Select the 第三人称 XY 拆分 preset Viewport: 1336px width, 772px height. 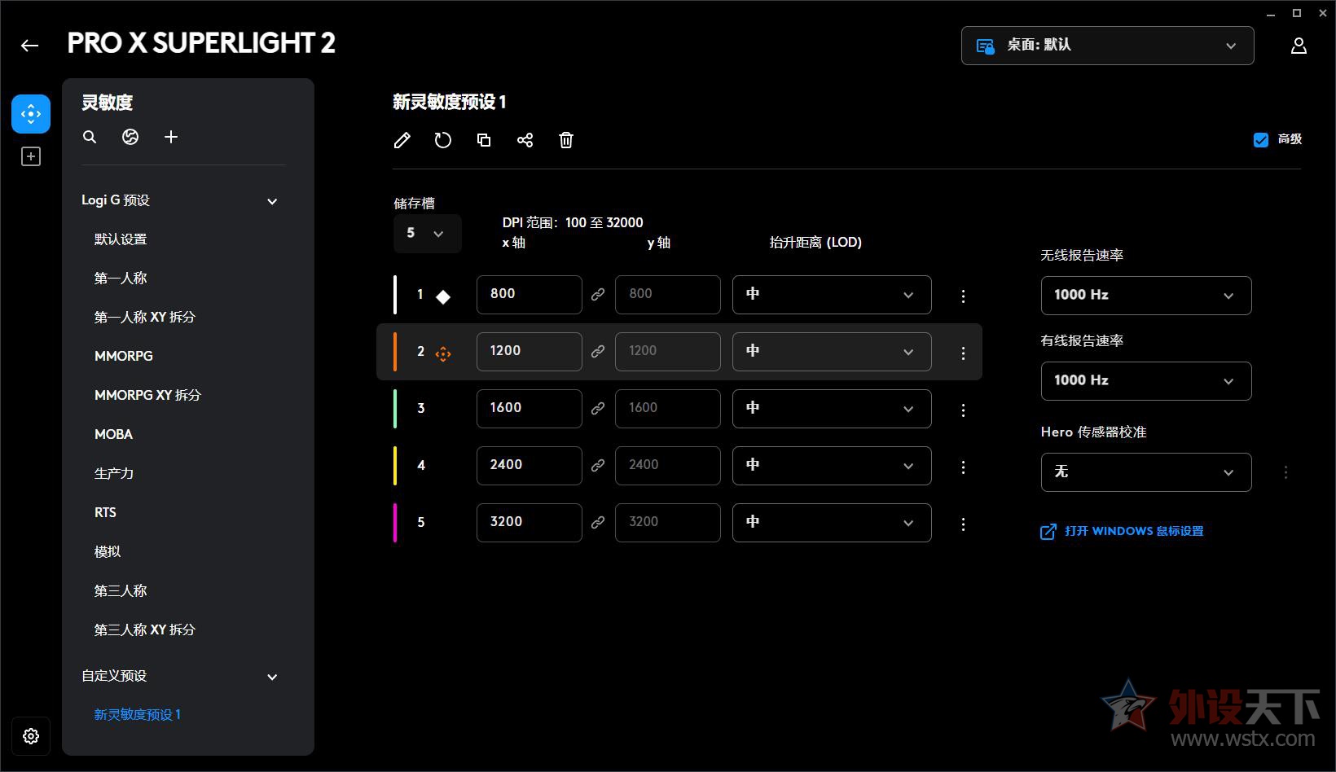coord(145,630)
